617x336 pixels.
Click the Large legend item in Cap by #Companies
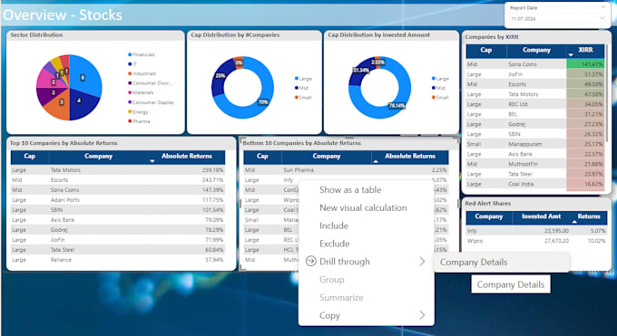coord(303,79)
